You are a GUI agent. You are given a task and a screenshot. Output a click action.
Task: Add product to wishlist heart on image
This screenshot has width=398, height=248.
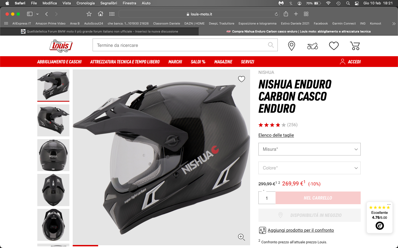[x=242, y=79]
